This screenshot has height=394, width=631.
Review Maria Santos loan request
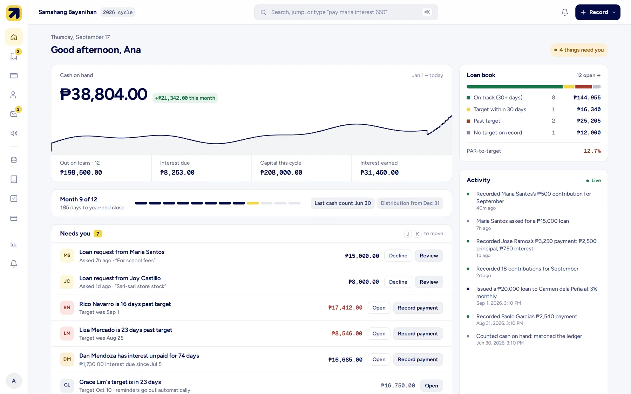(429, 256)
